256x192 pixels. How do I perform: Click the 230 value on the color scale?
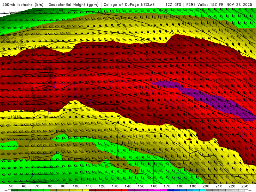[x=245, y=186]
